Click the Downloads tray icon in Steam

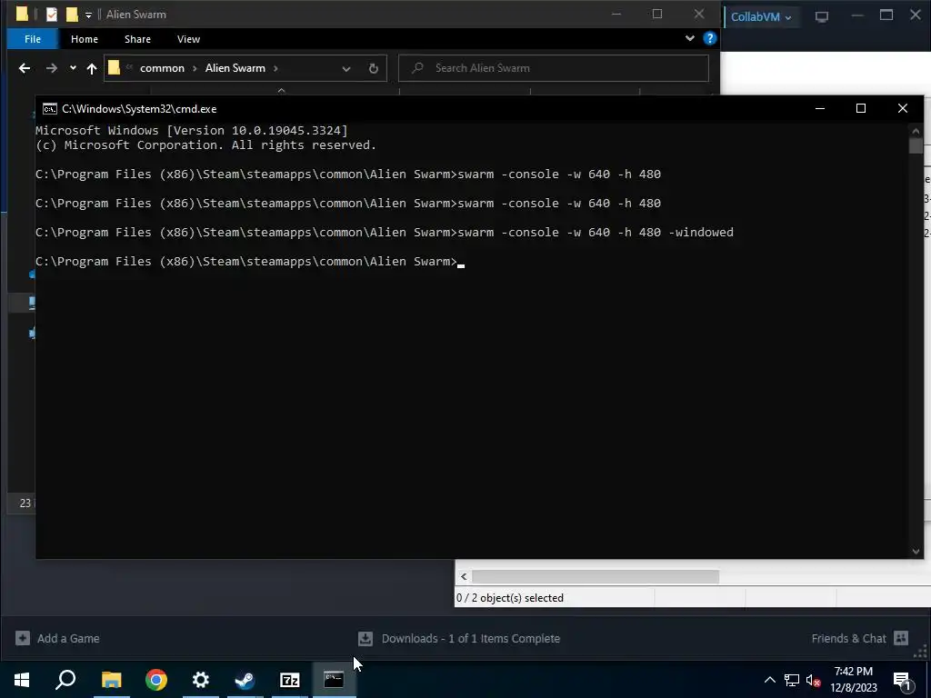365,639
